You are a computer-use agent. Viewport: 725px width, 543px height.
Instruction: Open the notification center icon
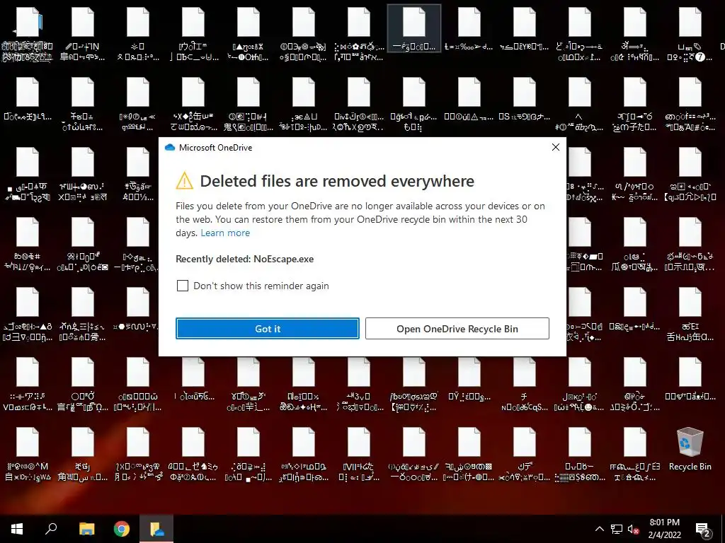703,530
